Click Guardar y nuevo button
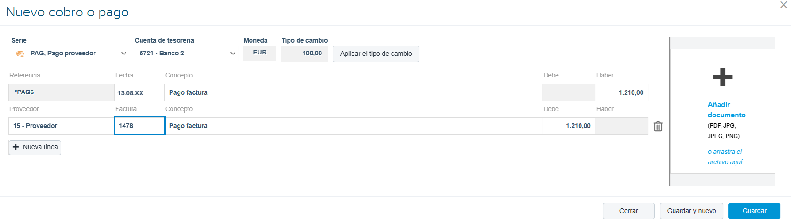 click(691, 211)
